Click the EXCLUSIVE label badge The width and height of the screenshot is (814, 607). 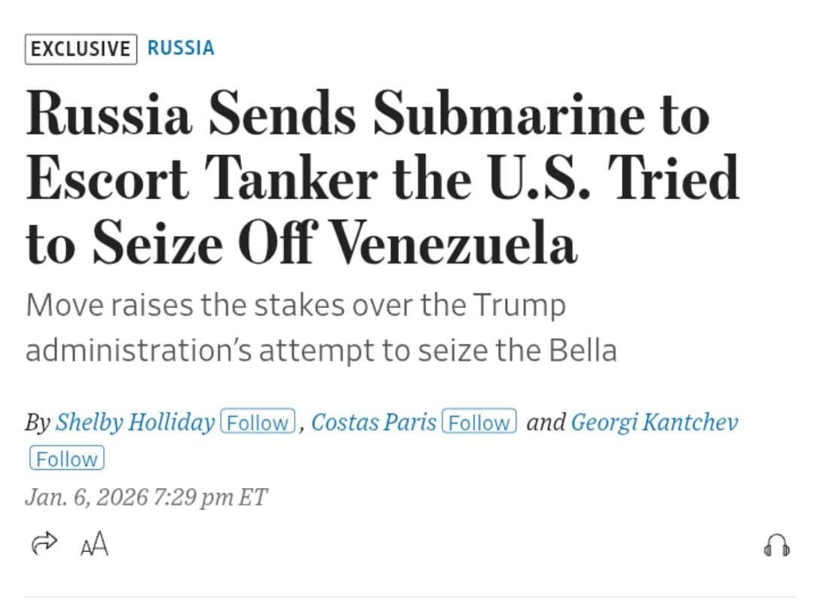point(80,50)
